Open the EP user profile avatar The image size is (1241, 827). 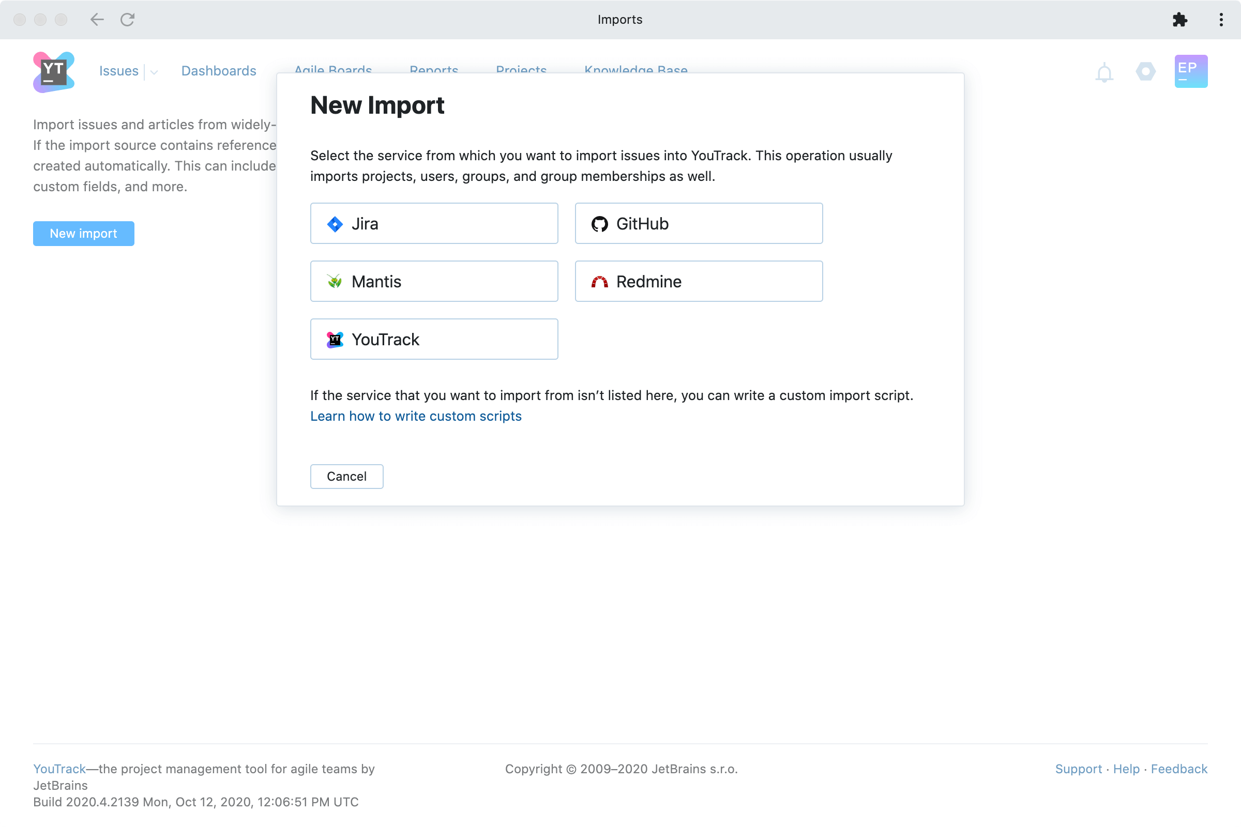[x=1190, y=71]
